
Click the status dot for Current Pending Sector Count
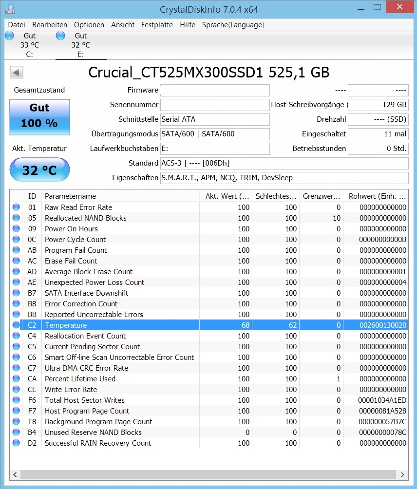click(16, 346)
